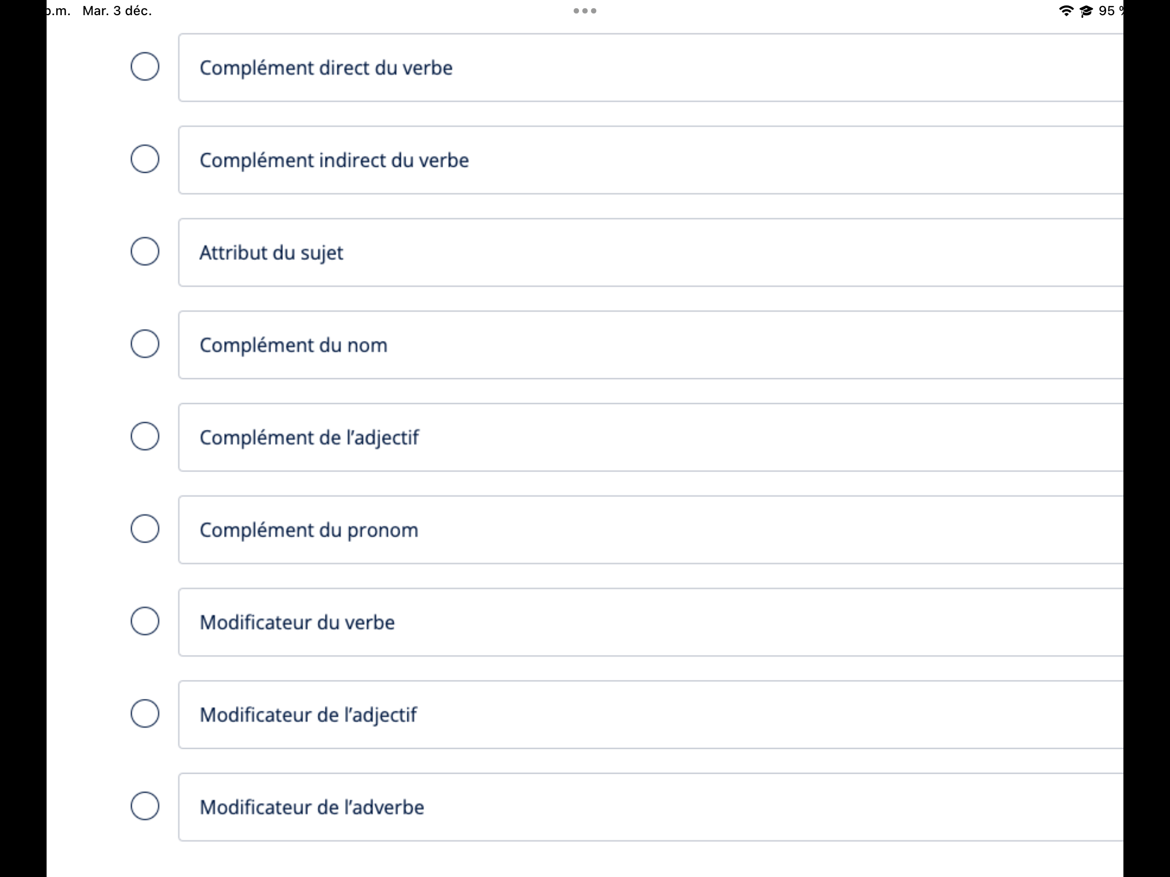Viewport: 1170px width, 877px height.
Task: Pick the 'Complément du pronom' radio button
Action: click(x=145, y=529)
